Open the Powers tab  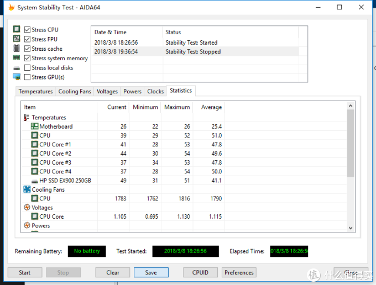point(132,92)
